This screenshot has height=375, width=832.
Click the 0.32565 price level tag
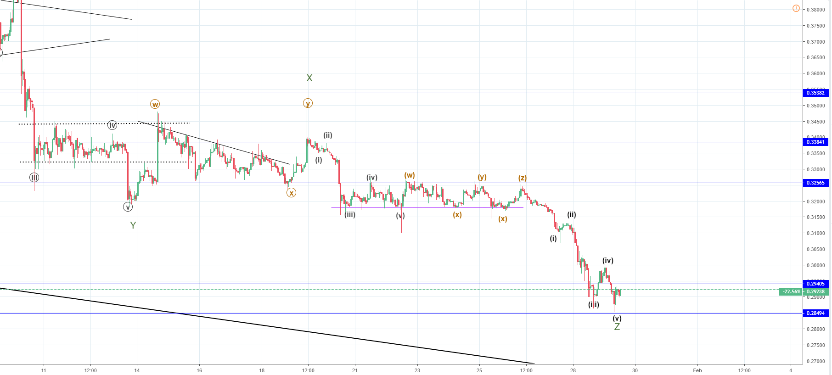point(815,183)
